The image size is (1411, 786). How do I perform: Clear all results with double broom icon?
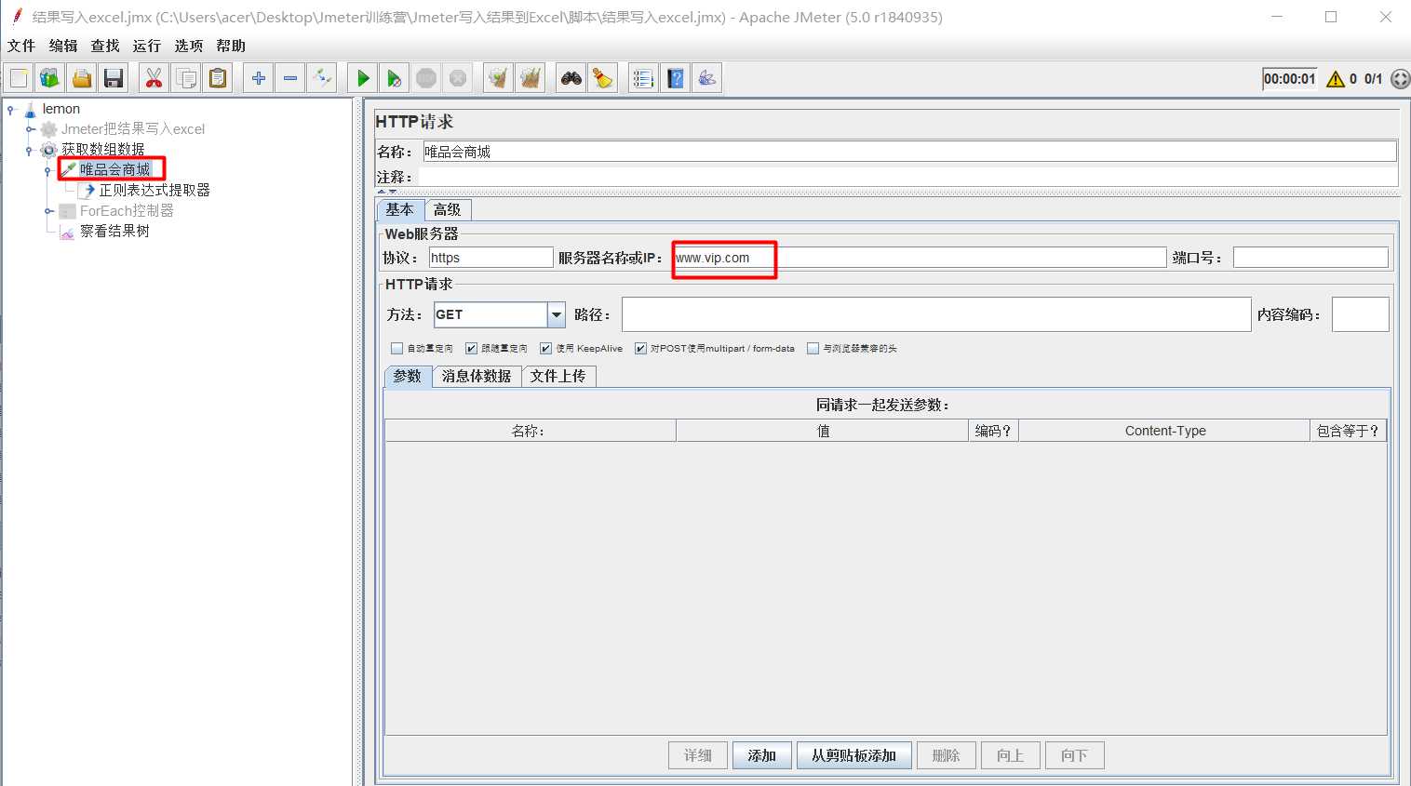point(531,78)
